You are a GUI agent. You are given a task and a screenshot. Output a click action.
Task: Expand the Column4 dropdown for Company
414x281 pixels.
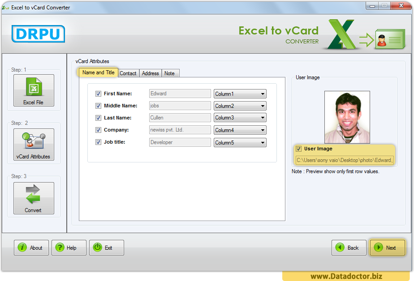click(240, 130)
